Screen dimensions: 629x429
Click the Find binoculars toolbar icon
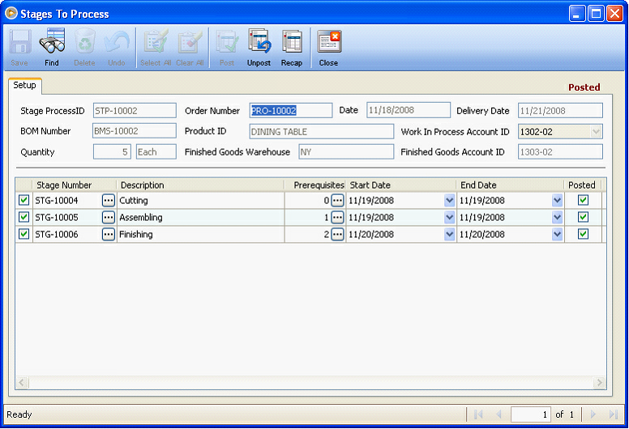click(x=52, y=47)
